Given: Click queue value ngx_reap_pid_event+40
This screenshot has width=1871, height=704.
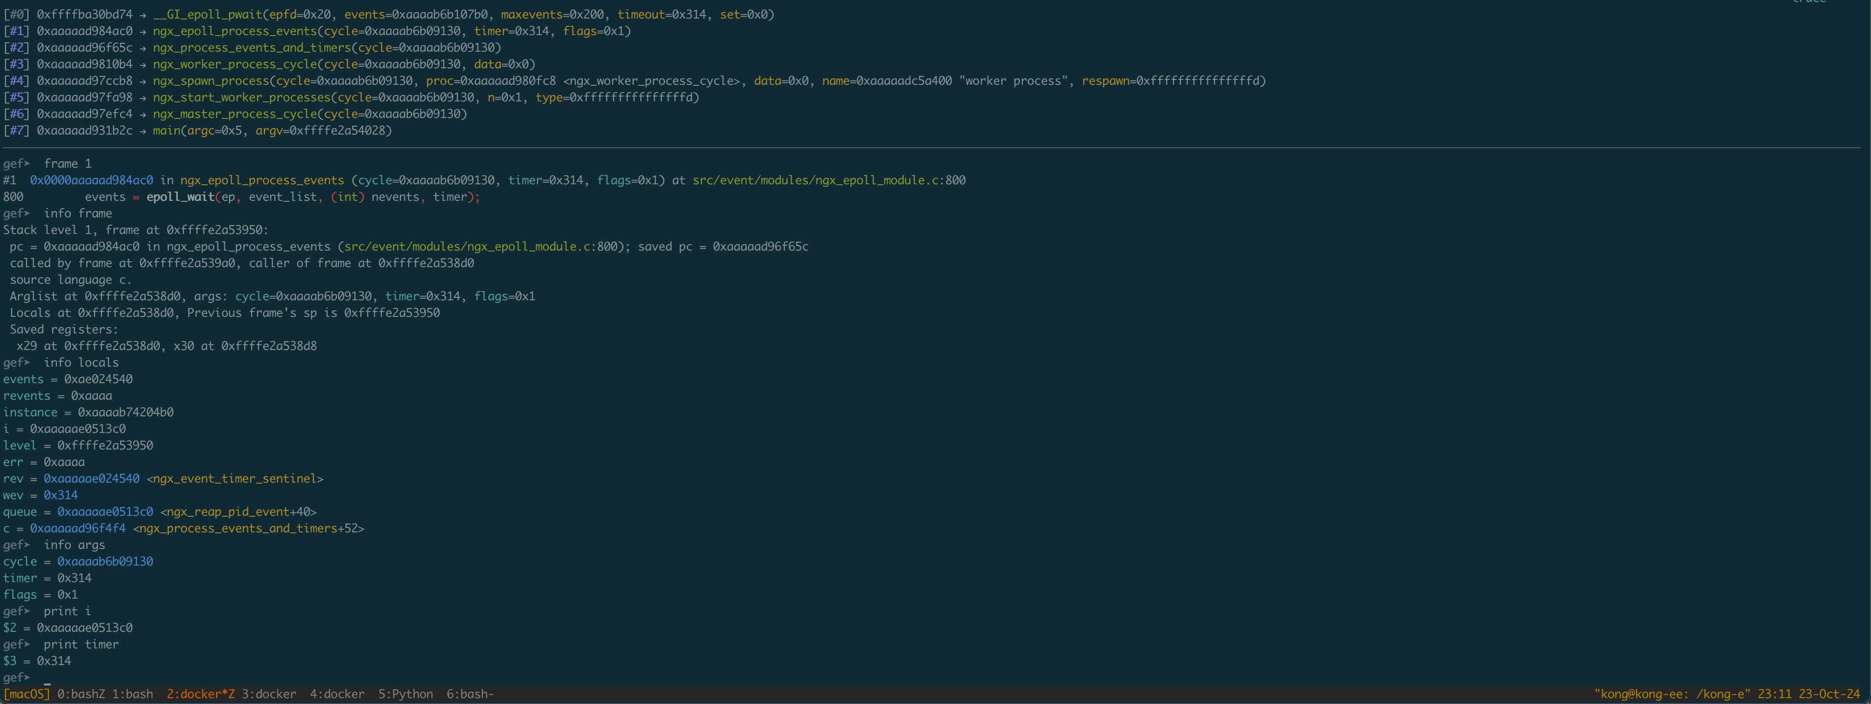Looking at the screenshot, I should point(238,512).
